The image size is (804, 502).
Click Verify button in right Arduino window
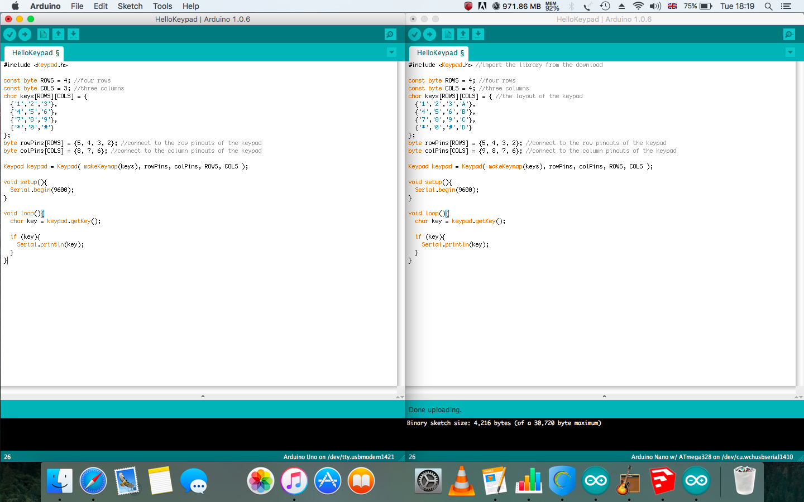[x=414, y=35]
